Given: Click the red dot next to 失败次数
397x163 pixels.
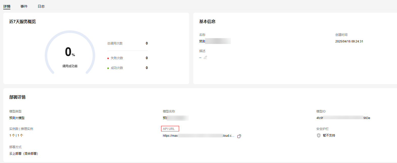Looking at the screenshot, I should [x=108, y=58].
